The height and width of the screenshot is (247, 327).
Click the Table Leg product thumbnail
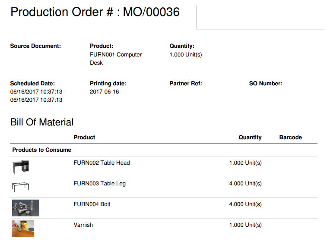[20, 187]
